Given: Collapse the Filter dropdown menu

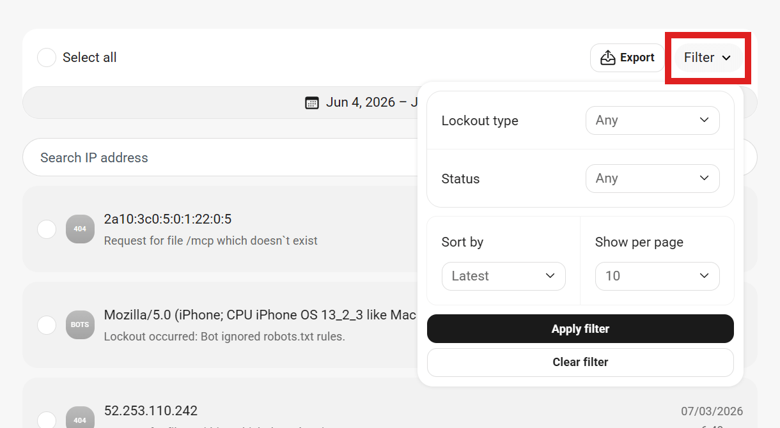Looking at the screenshot, I should (x=708, y=57).
